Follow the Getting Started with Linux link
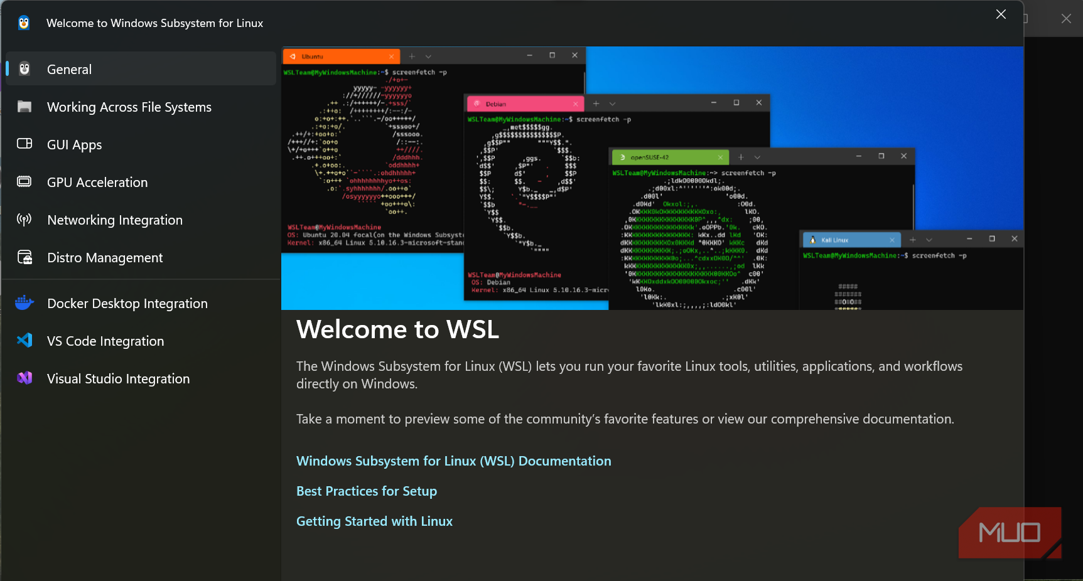The image size is (1083, 581). [374, 521]
